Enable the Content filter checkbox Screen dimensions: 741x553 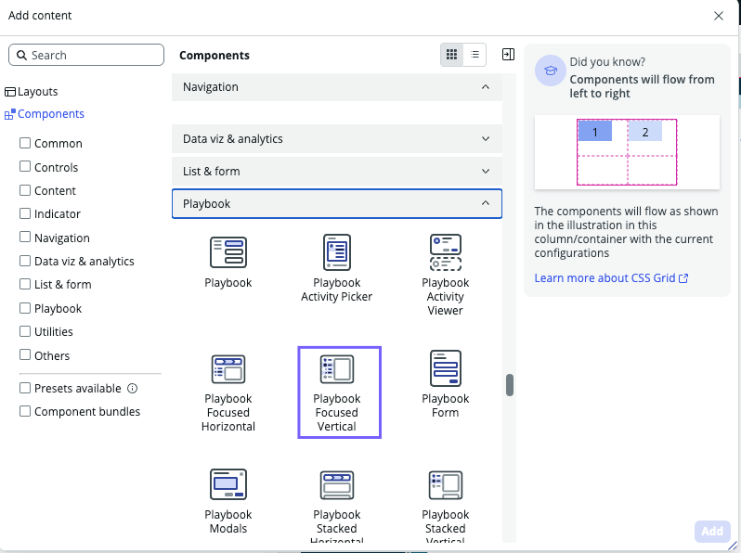[x=25, y=190]
